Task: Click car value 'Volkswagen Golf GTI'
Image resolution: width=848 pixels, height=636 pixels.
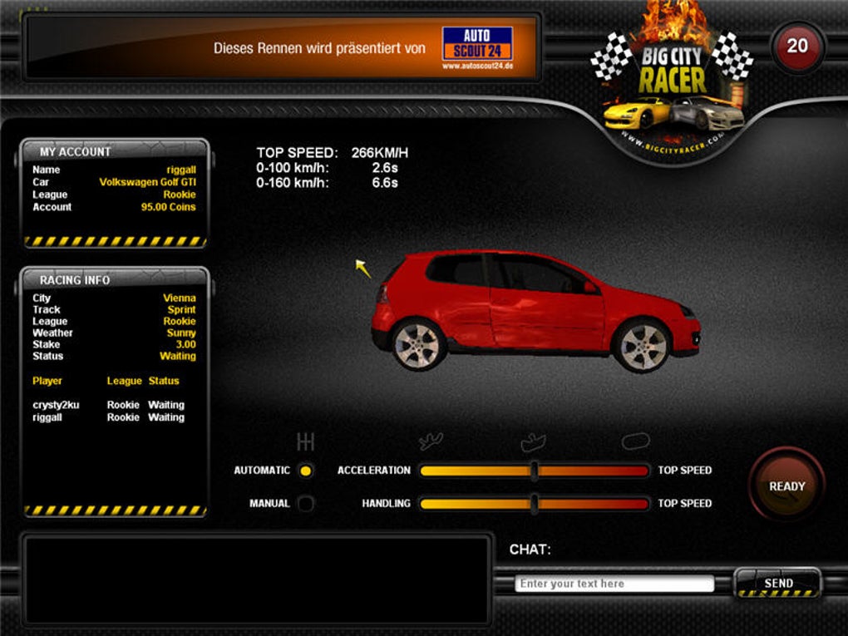Action: click(148, 182)
